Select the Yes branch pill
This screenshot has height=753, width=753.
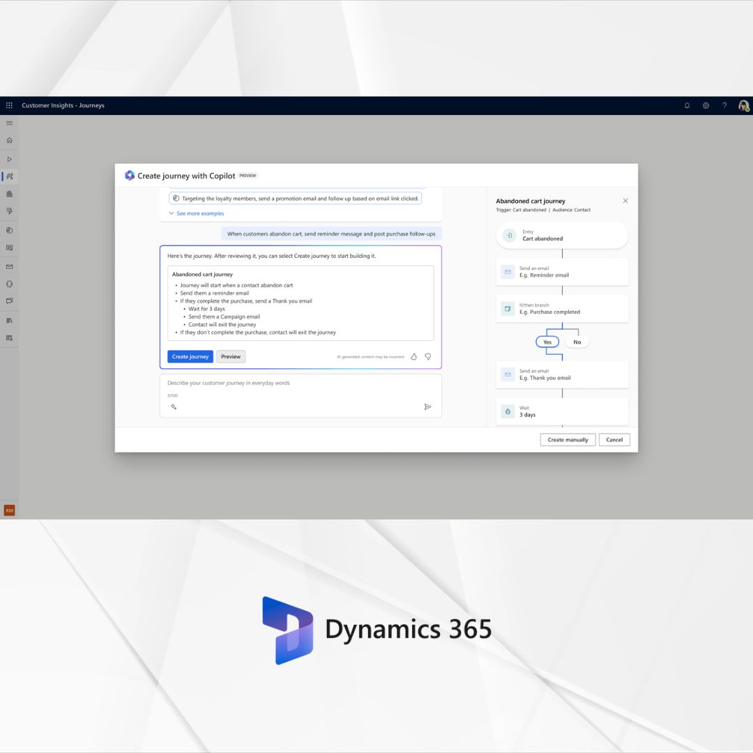pos(547,342)
